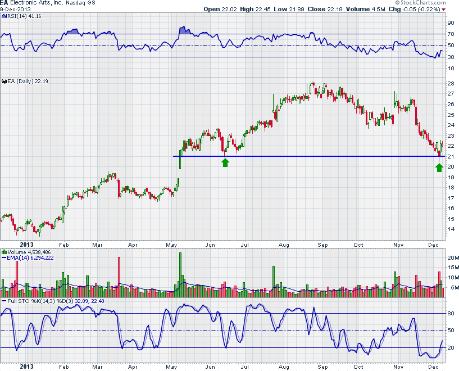Click the RSI axis label 30

(x=451, y=57)
